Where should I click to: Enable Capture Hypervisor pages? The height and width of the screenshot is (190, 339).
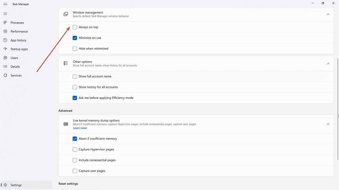[75, 149]
